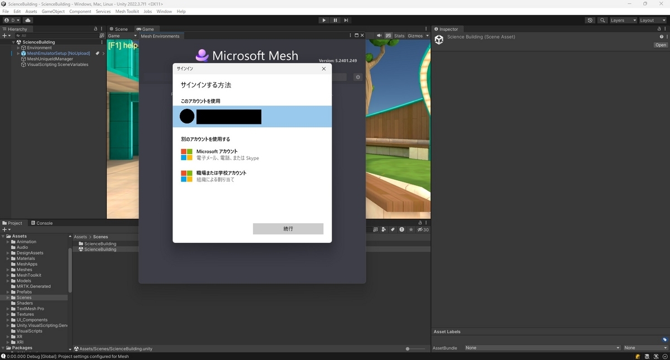Image resolution: width=670 pixels, height=360 pixels.
Task: Maximize the Mesh Environments window
Action: [x=356, y=36]
